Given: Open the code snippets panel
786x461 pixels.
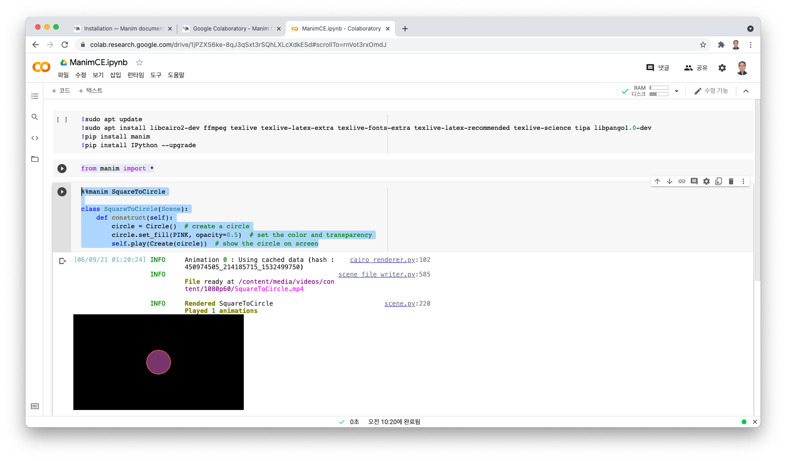Looking at the screenshot, I should click(35, 138).
